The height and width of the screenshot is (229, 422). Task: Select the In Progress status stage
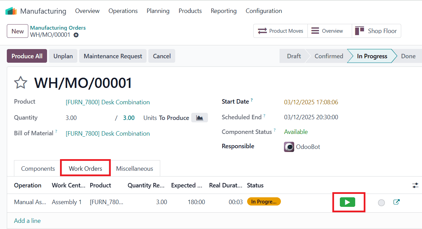tap(372, 56)
